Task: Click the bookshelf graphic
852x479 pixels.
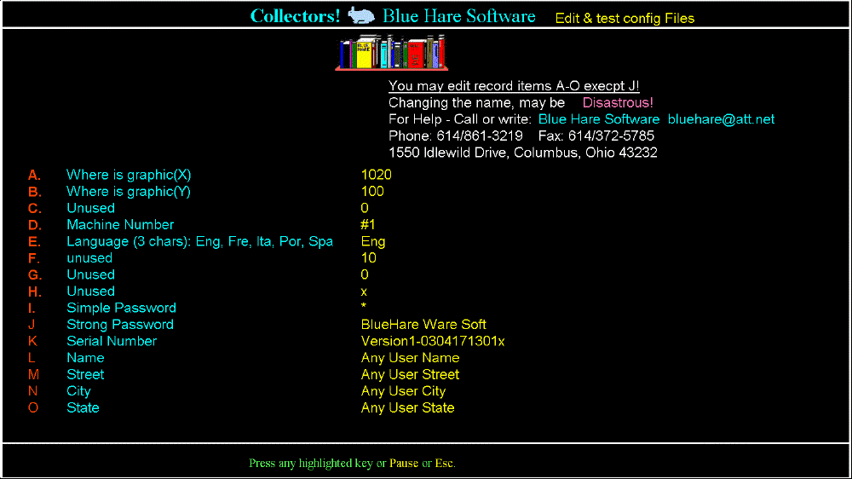Action: 391,52
